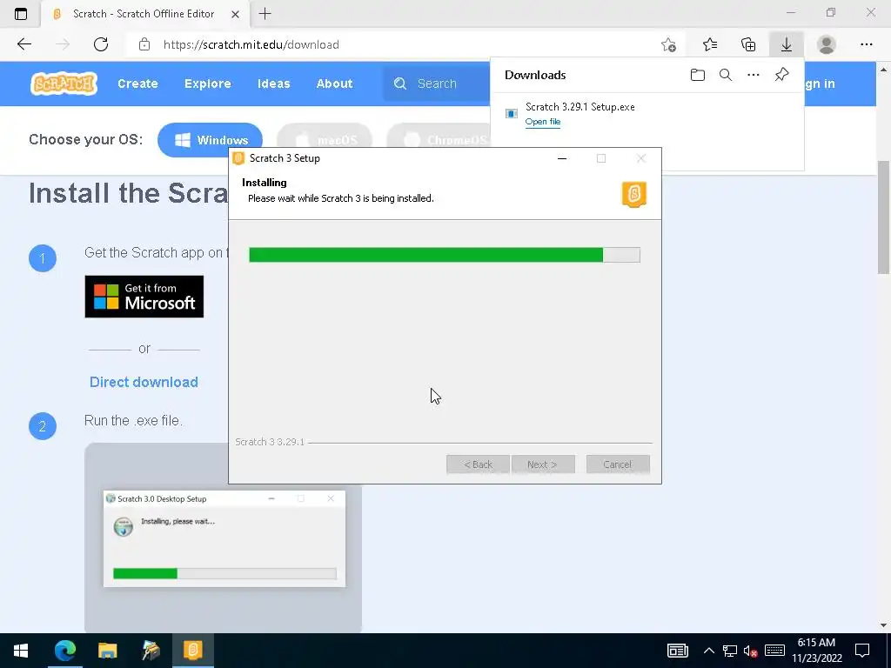Click the taskbar clock and date

(816, 651)
